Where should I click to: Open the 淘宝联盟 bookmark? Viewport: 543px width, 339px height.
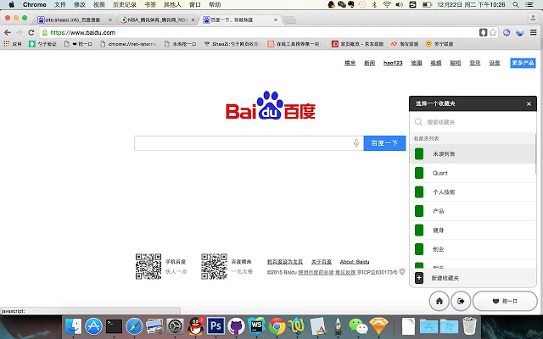pyautogui.click(x=405, y=44)
